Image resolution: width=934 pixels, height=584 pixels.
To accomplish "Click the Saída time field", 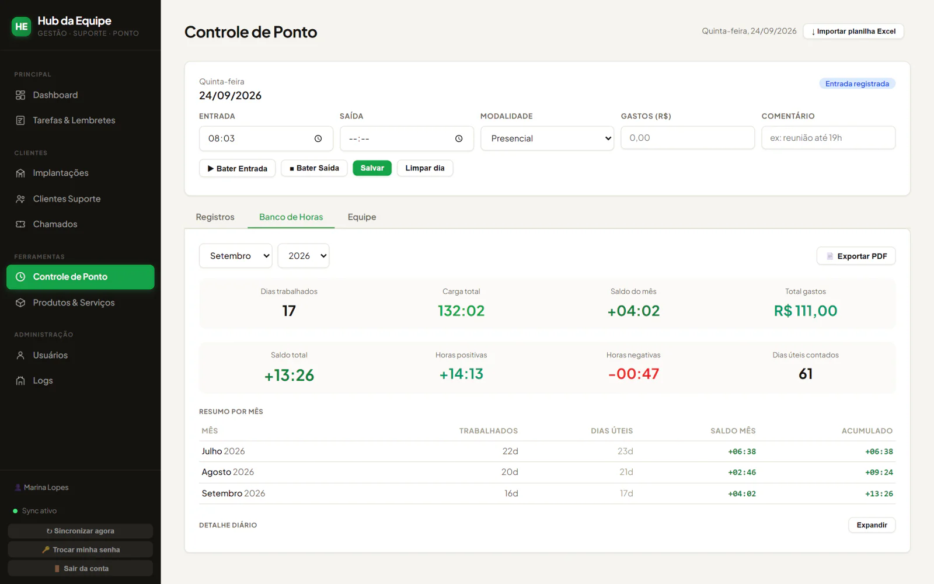I will pyautogui.click(x=407, y=138).
